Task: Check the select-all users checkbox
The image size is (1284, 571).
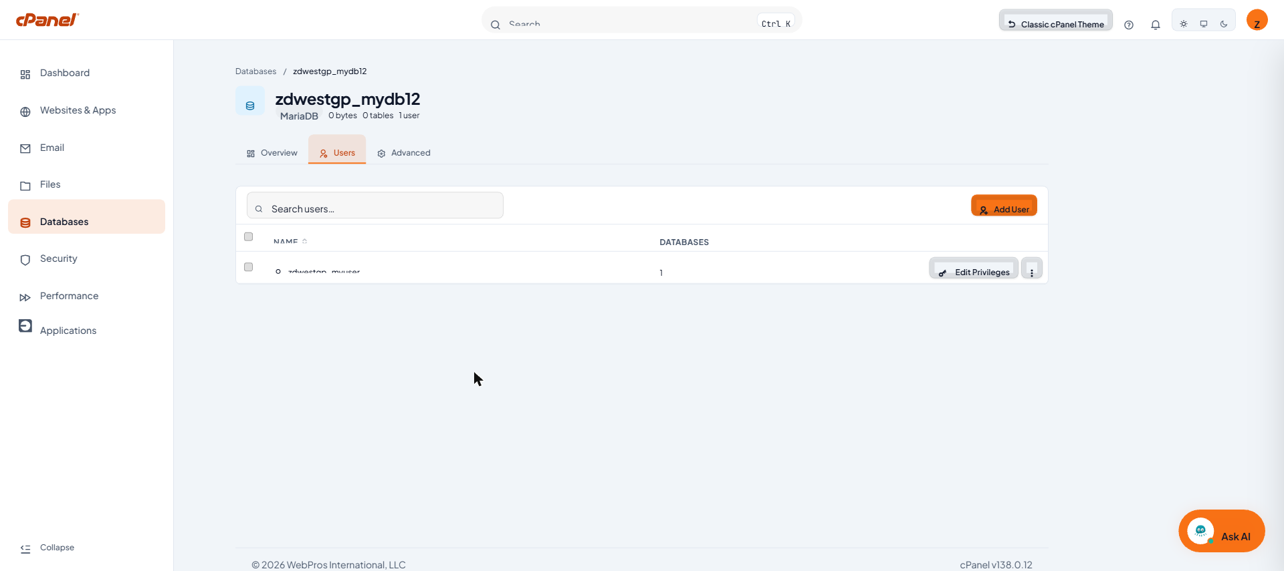Action: [249, 236]
